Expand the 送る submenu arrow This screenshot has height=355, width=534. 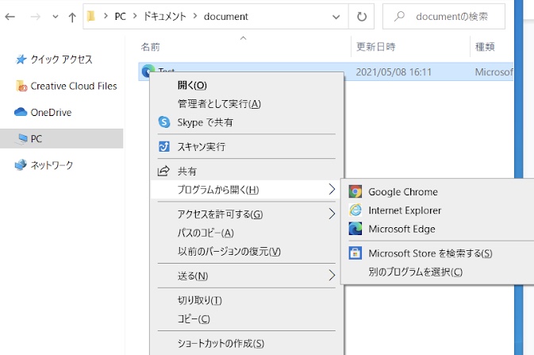[x=332, y=276]
